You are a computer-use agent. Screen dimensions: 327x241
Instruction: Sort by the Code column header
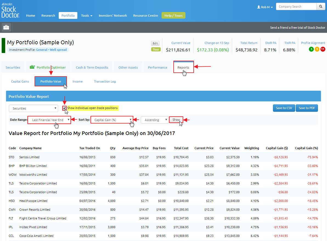[x=12, y=148]
